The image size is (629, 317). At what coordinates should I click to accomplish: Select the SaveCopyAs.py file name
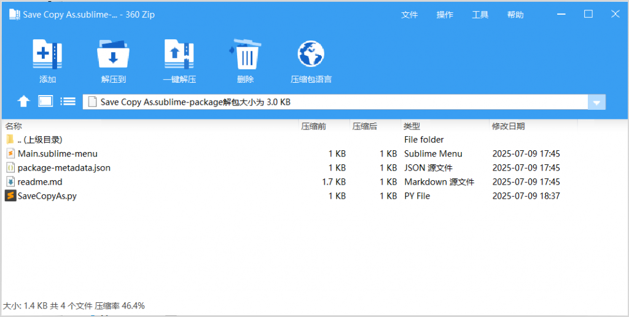pyautogui.click(x=47, y=196)
